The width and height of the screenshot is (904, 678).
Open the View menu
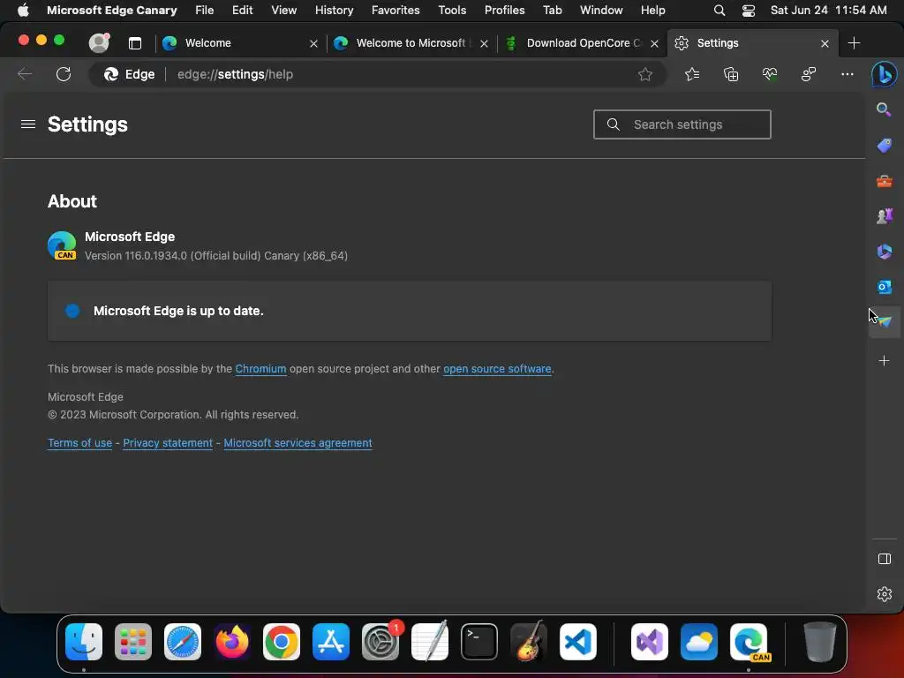[283, 11]
